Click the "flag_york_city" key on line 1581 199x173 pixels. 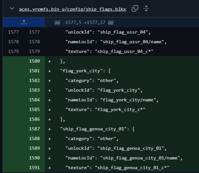(81, 71)
